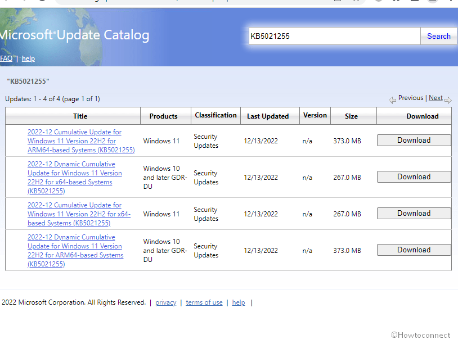Focus the KB5021255 search input field
458x344 pixels.
pos(334,36)
